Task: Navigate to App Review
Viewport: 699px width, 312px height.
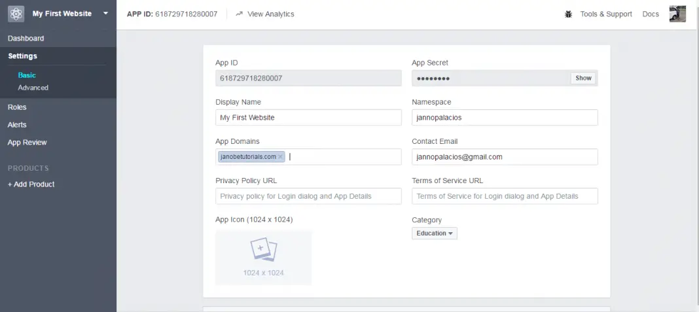Action: coord(27,143)
